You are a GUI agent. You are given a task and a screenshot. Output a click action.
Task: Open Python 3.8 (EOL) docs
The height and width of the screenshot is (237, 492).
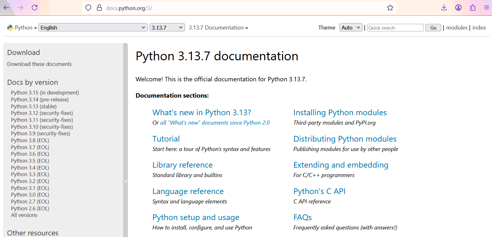[30, 140]
